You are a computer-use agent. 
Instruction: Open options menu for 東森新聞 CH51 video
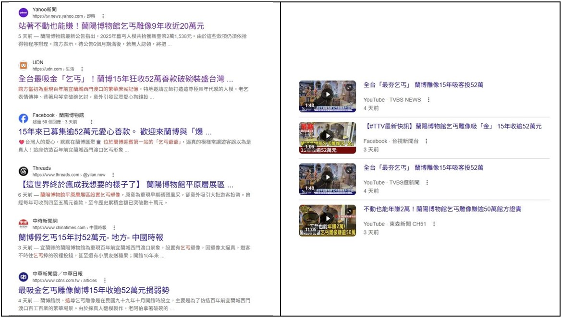click(434, 224)
